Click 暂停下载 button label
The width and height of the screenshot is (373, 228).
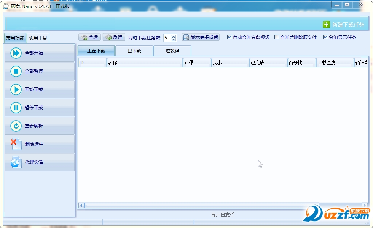point(34,108)
